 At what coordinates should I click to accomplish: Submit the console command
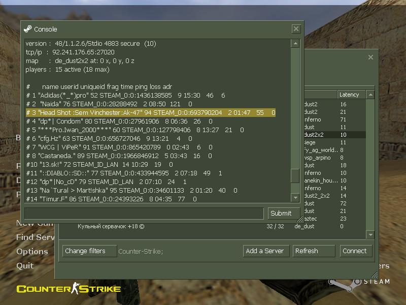[x=283, y=213]
